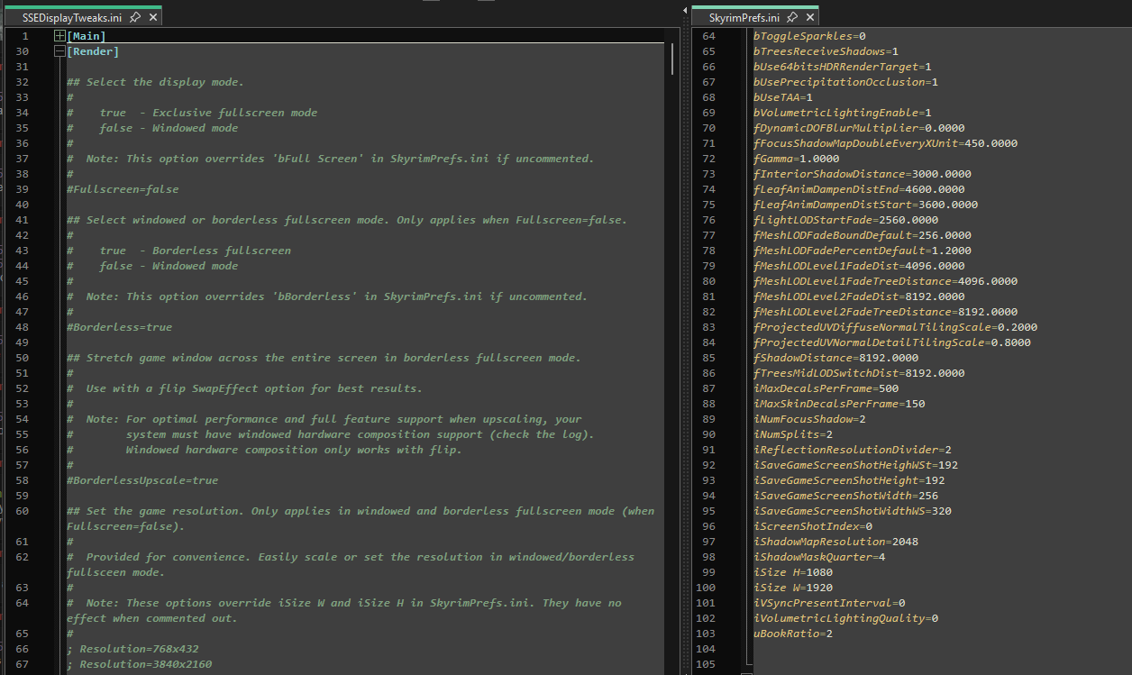Switch to the SSEDisplayTweaks.ini tab
This screenshot has width=1132, height=675.
click(x=73, y=17)
